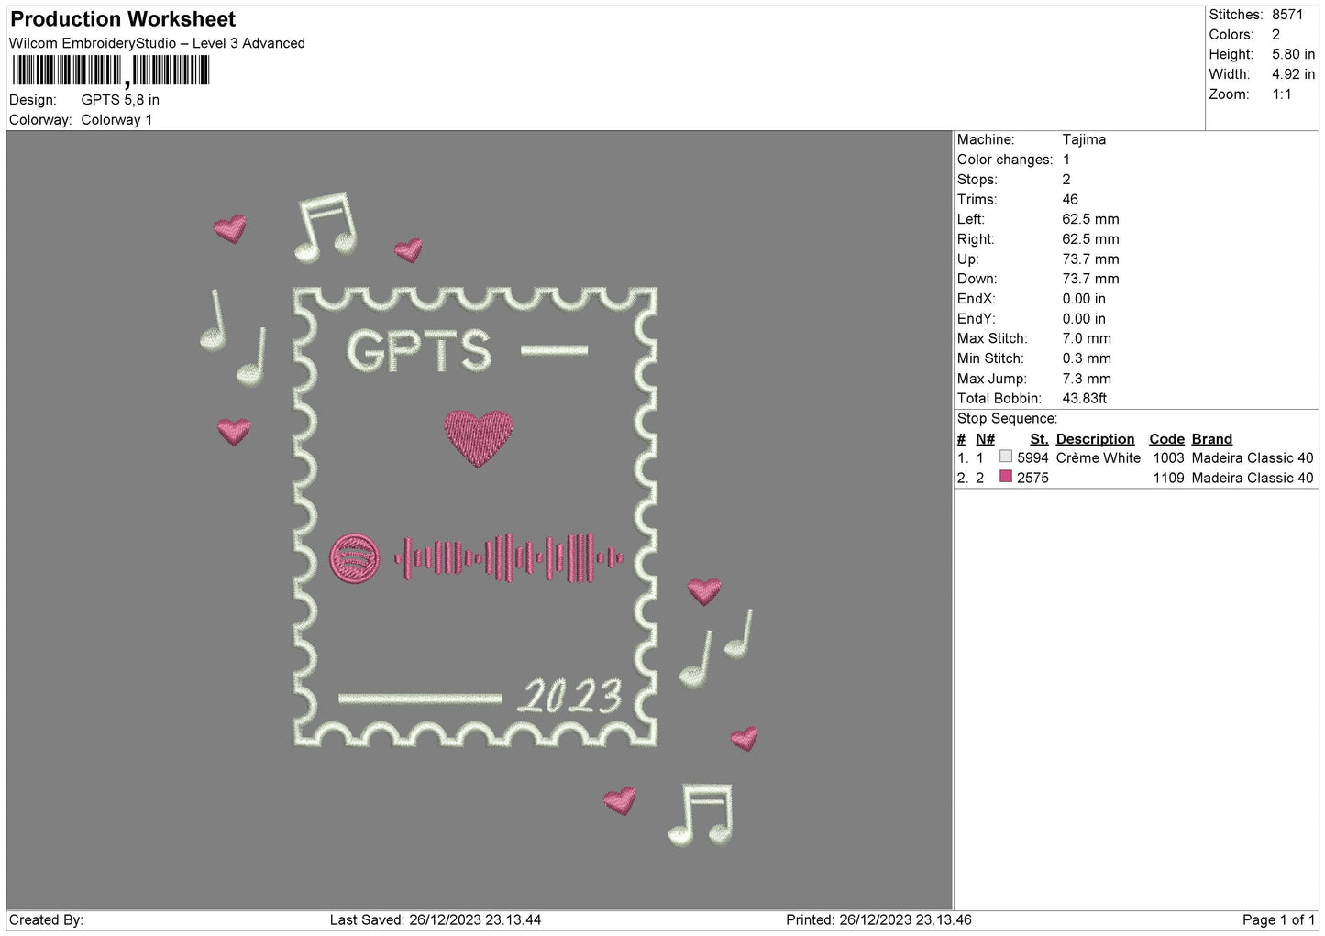Viewport: 1325px width, 936px height.
Task: Click the Trims value 46
Action: coord(1070,199)
